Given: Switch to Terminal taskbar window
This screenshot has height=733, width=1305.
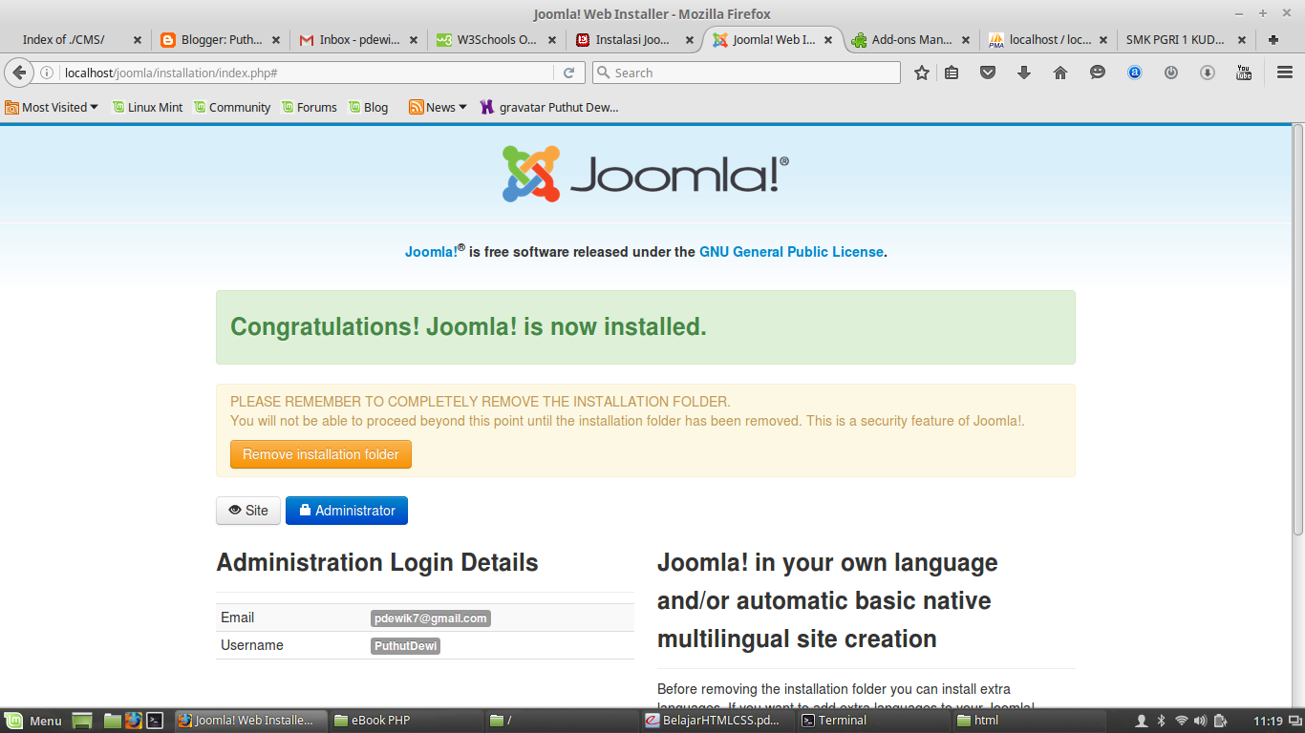Looking at the screenshot, I should click(872, 721).
